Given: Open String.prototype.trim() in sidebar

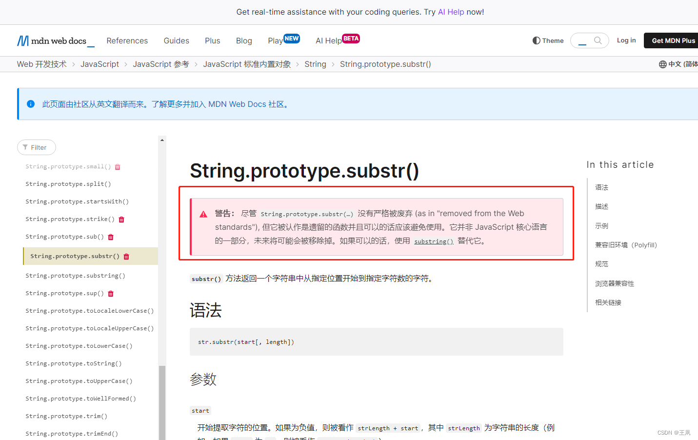Looking at the screenshot, I should (x=66, y=417).
